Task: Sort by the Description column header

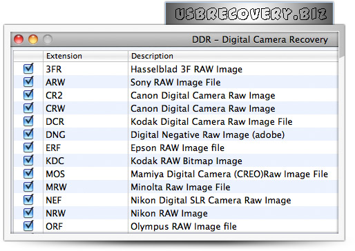Action: pos(233,56)
